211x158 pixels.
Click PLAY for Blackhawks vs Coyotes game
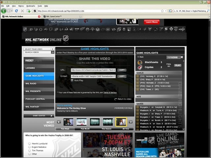[178, 65]
